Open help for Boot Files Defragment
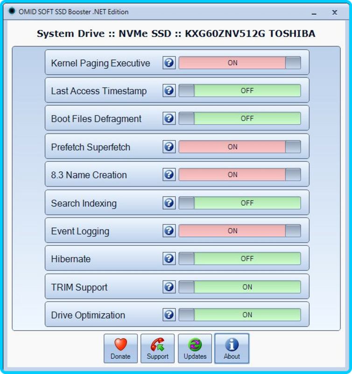This screenshot has width=352, height=374. tap(169, 118)
